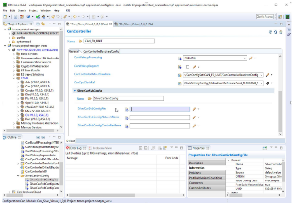This screenshot has height=204, width=292.
Task: Click the Expand All icon in Outline panel
Action: (x=38, y=137)
